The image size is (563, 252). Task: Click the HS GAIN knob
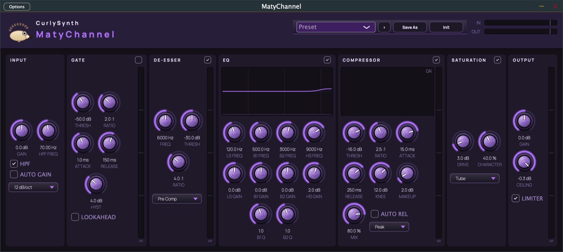coord(314,173)
